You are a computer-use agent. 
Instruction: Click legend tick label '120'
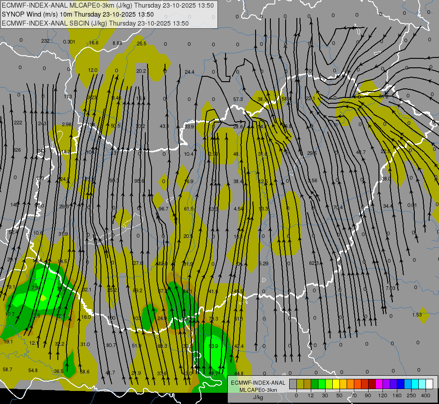pos(382,395)
